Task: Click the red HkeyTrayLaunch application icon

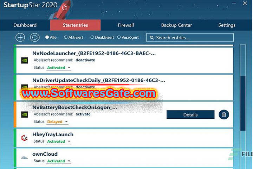Action: [25, 138]
